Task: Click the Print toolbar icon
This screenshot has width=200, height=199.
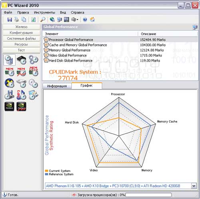Action: tap(17, 20)
